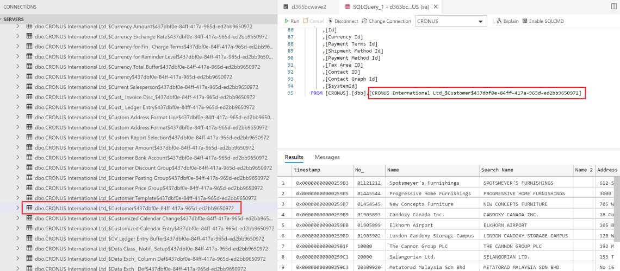The image size is (620, 271).
Task: Click the $Customized Calendar Entry table icon
Action: click(29, 228)
